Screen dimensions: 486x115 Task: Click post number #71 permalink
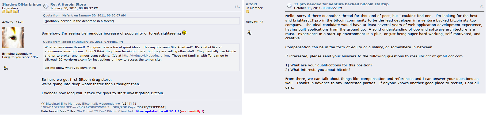pos(237,7)
